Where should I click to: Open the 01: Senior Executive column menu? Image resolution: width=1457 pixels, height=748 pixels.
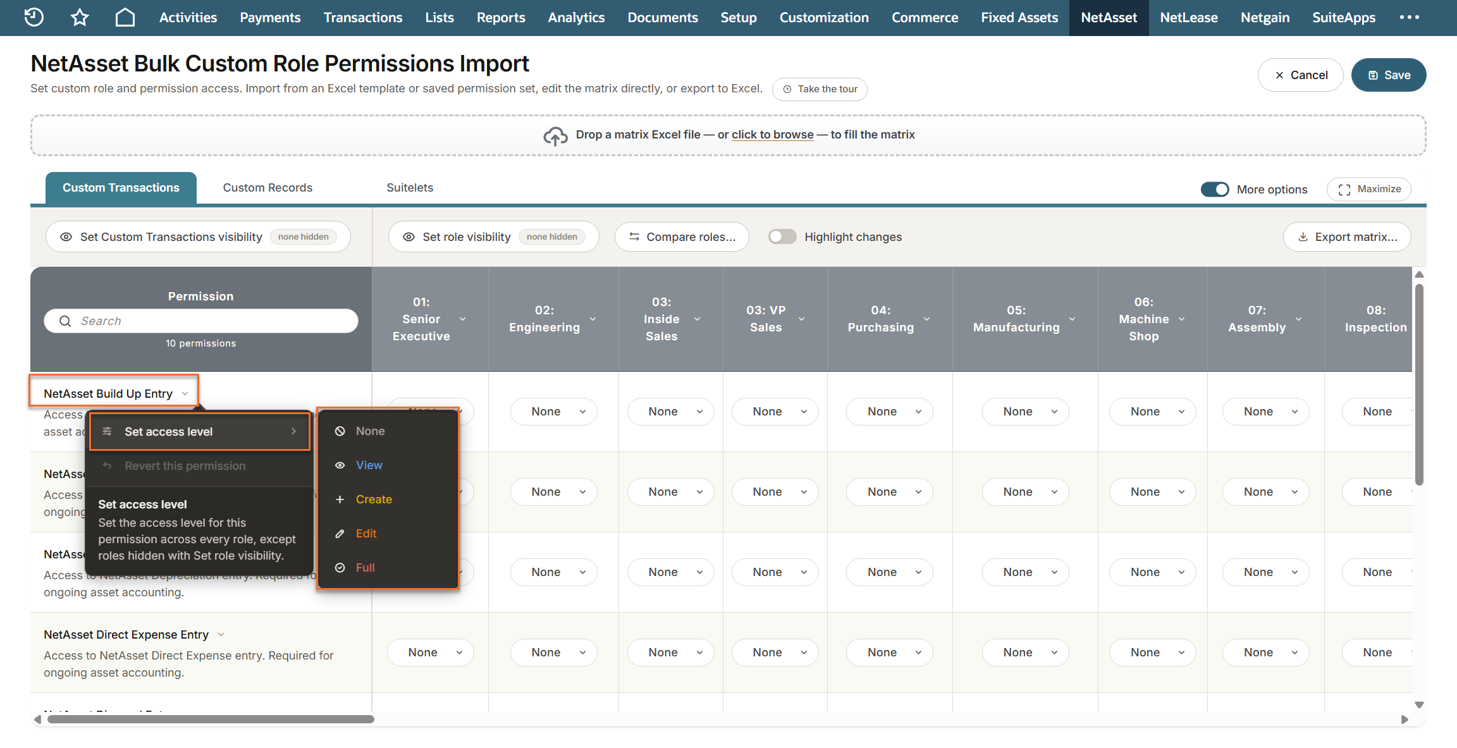point(462,319)
